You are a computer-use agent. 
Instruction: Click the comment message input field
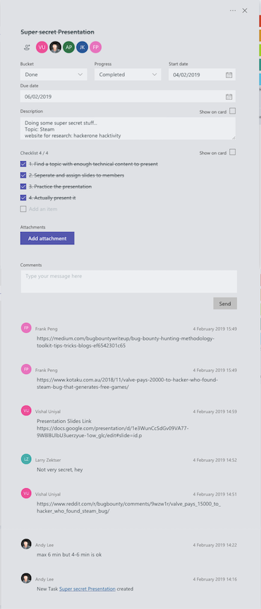pos(129,282)
